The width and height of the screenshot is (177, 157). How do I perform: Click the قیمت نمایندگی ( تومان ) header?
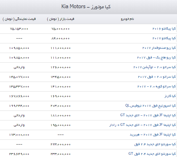pos(19,19)
